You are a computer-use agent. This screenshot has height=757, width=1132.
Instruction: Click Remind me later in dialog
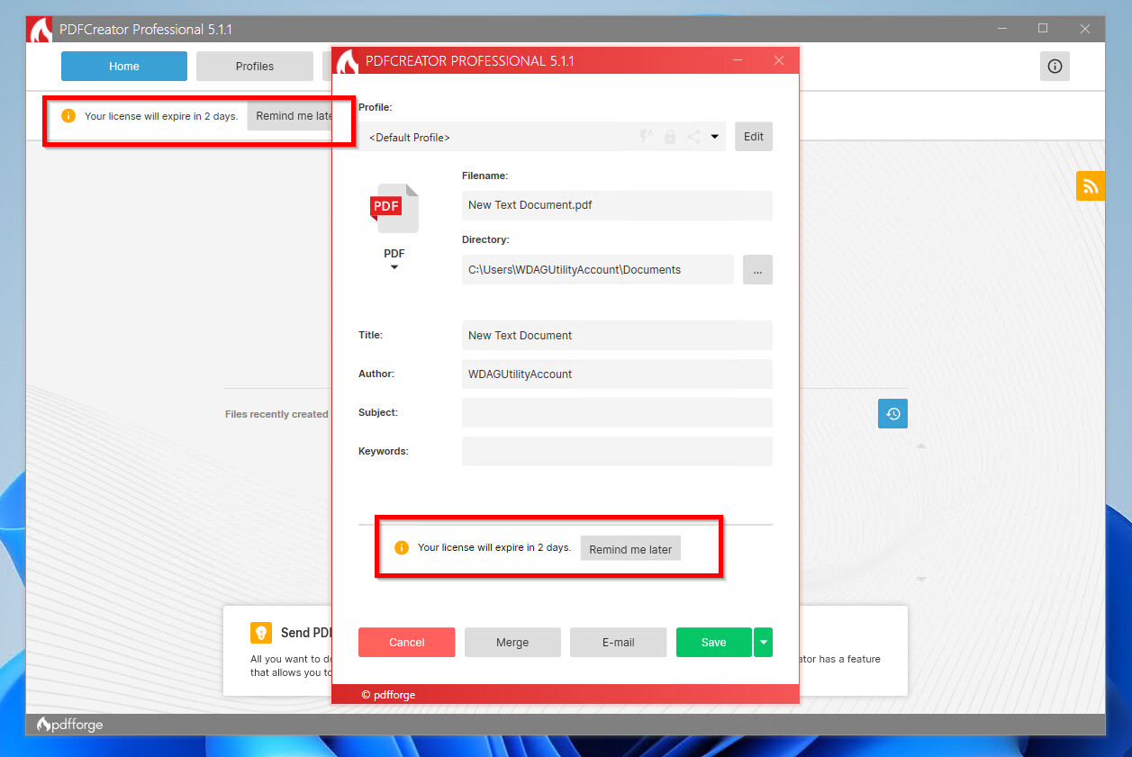[630, 549]
